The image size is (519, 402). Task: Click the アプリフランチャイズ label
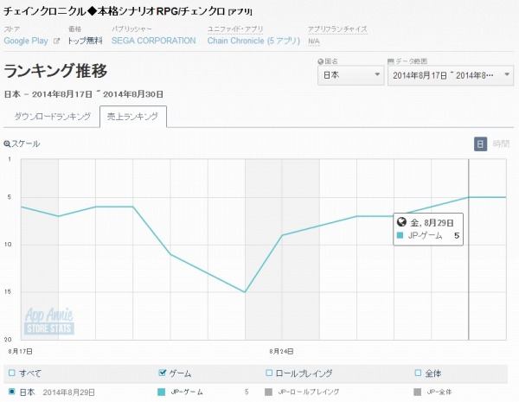(x=337, y=29)
